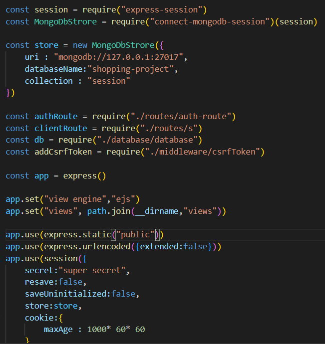Screen dimensions: 325x344
Task: Click the 1000 number in maxAge expression
Action: [97, 330]
